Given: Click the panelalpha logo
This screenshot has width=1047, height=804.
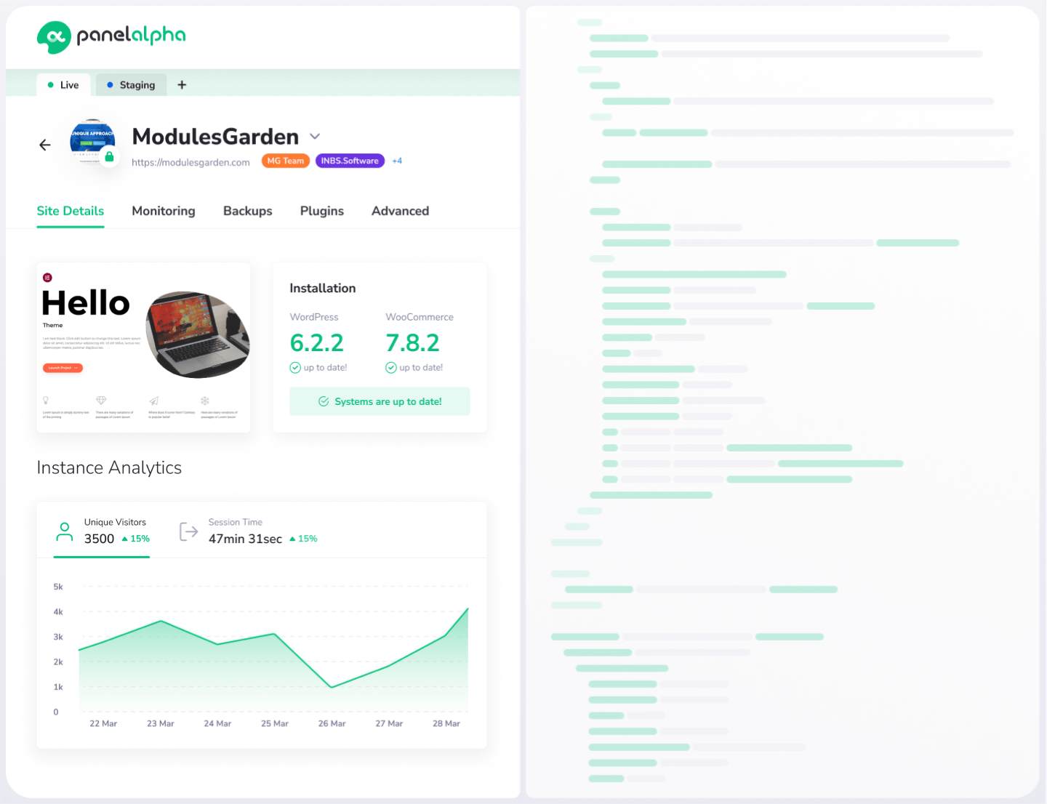Looking at the screenshot, I should click(x=111, y=36).
